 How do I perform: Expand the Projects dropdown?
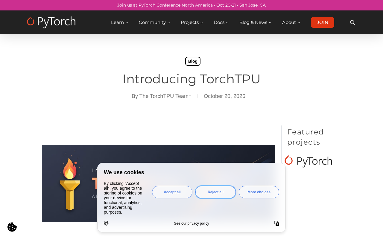192,22
